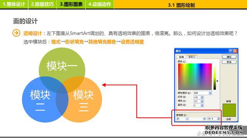Click the 确定 button
Screen dimensions: 247x138
click(229, 57)
